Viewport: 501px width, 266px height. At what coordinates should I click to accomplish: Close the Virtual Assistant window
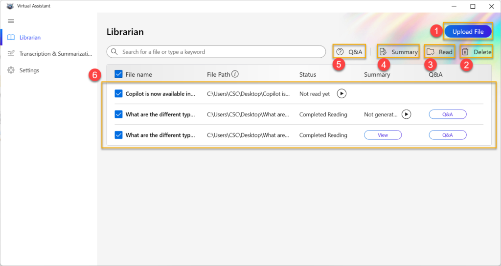[491, 6]
